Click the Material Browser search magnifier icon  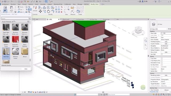click(x=29, y=18)
